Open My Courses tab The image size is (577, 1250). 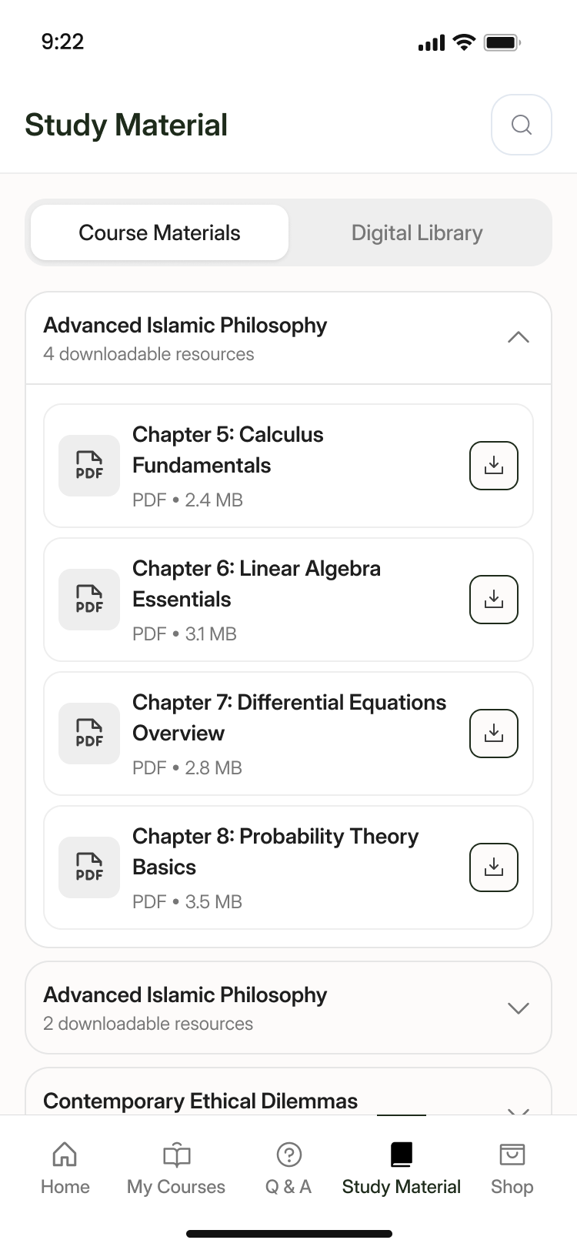(176, 1167)
